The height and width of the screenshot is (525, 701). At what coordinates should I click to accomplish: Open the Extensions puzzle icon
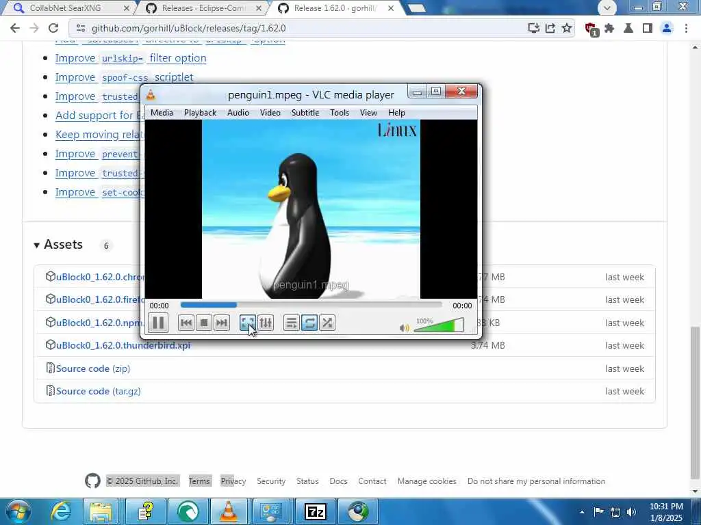609,28
